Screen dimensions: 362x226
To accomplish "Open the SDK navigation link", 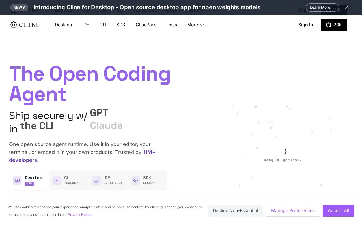I will (x=121, y=25).
